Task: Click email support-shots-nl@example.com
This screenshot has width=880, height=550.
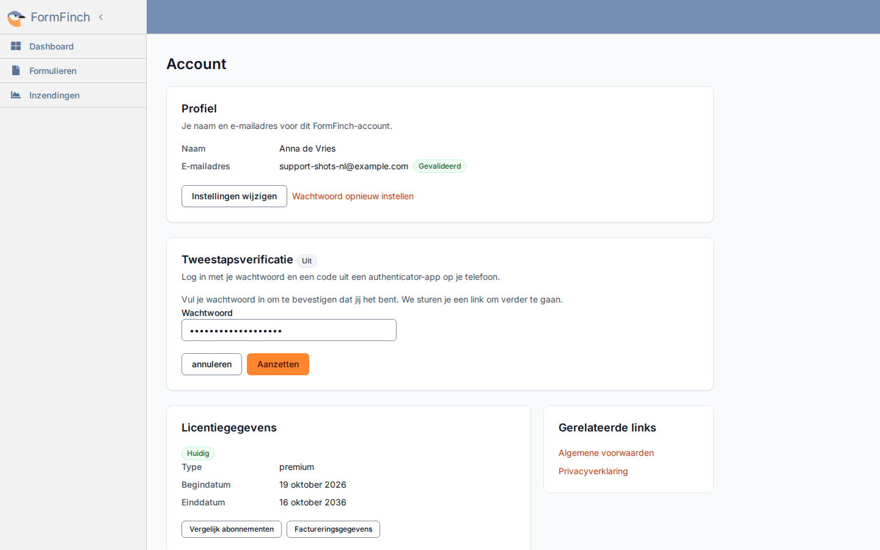Action: 343,166
